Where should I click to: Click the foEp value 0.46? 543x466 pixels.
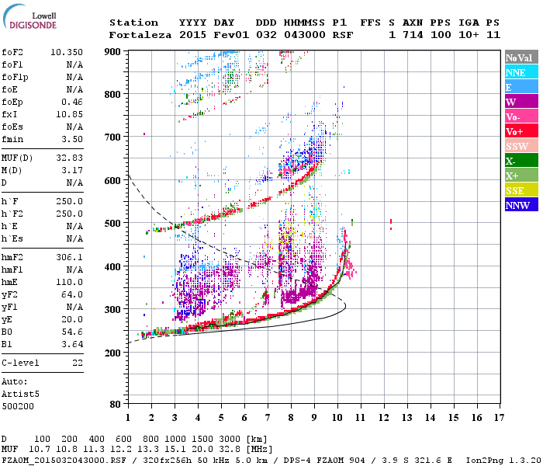tap(72, 102)
